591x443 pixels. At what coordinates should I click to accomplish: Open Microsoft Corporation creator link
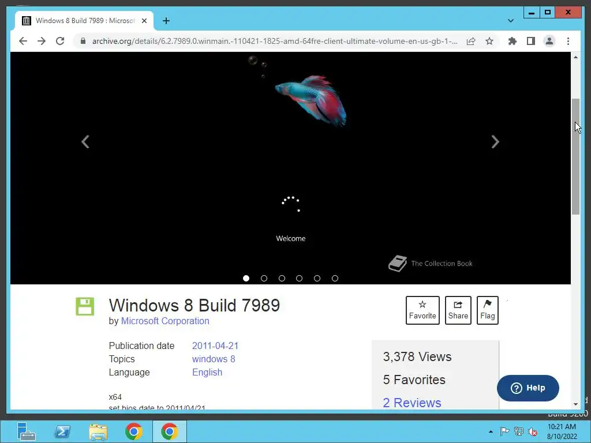click(165, 321)
